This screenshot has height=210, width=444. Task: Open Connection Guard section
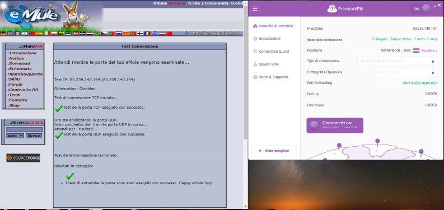pos(271,52)
